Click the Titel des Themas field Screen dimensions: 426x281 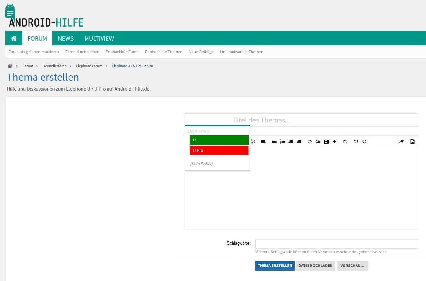pyautogui.click(x=301, y=120)
